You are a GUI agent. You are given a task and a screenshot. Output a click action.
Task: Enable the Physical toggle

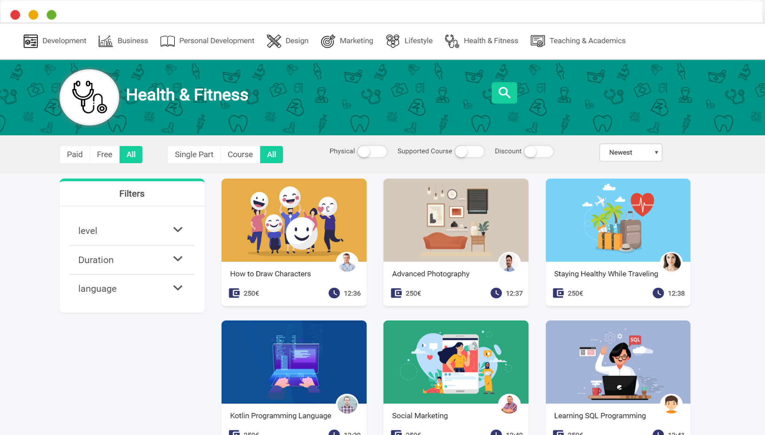pos(372,151)
